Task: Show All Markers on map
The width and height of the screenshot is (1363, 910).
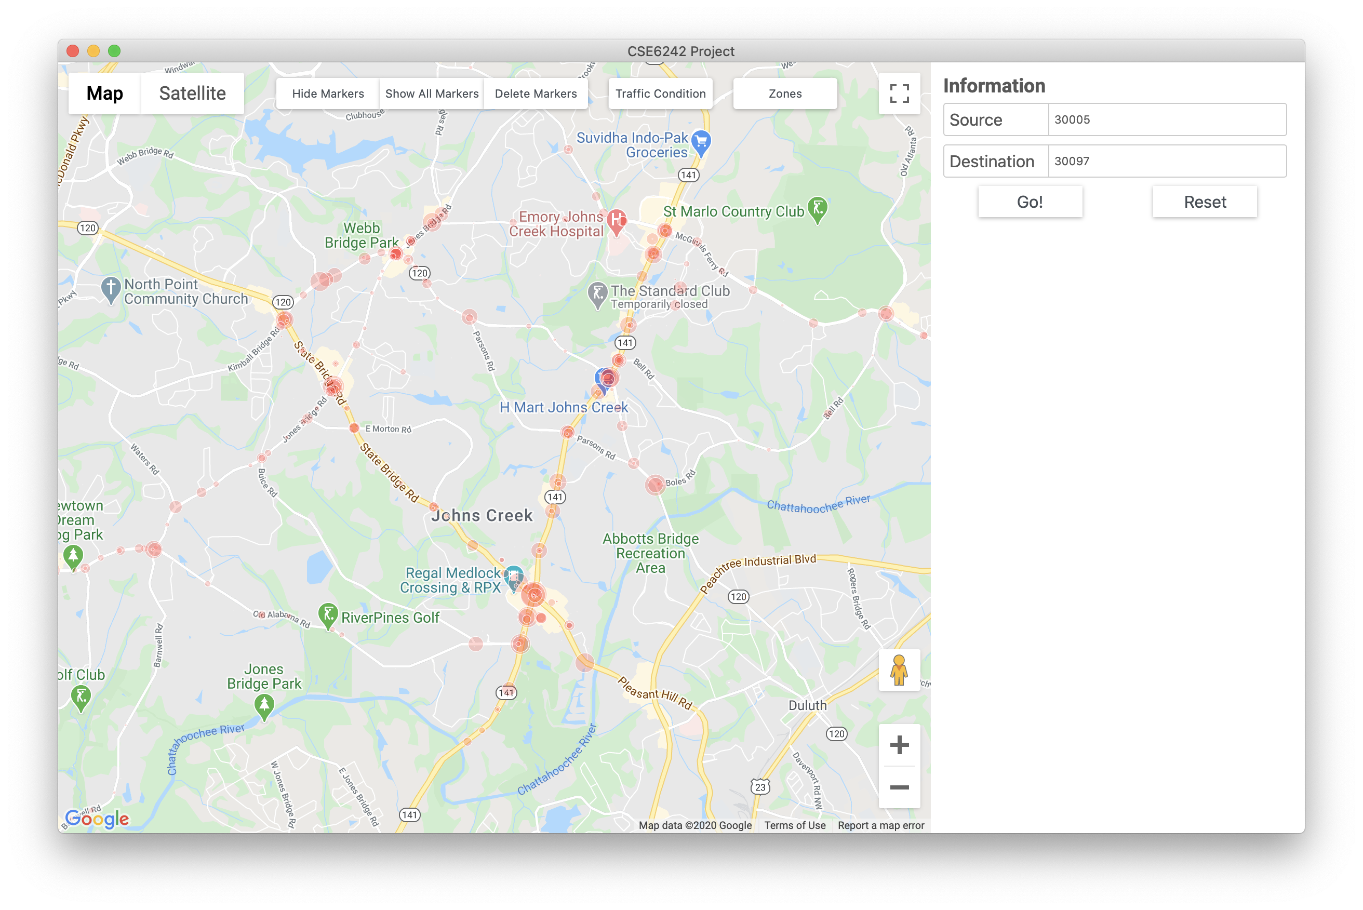Action: pyautogui.click(x=432, y=93)
